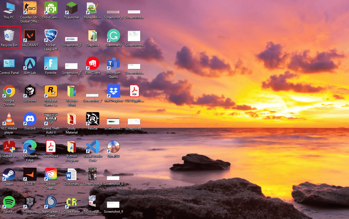
Task: Select the TeamSpeak 3 Client icon
Action: tap(51, 202)
